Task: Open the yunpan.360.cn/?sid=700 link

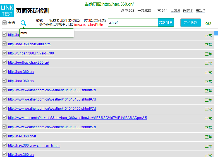Action: pyautogui.click(x=31, y=53)
